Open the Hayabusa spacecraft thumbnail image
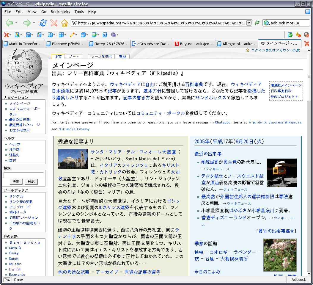The width and height of the screenshot is (313, 285). coord(282,173)
